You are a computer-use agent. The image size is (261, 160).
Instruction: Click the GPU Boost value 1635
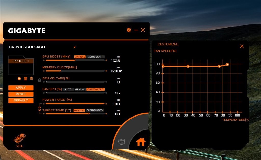(x=115, y=61)
